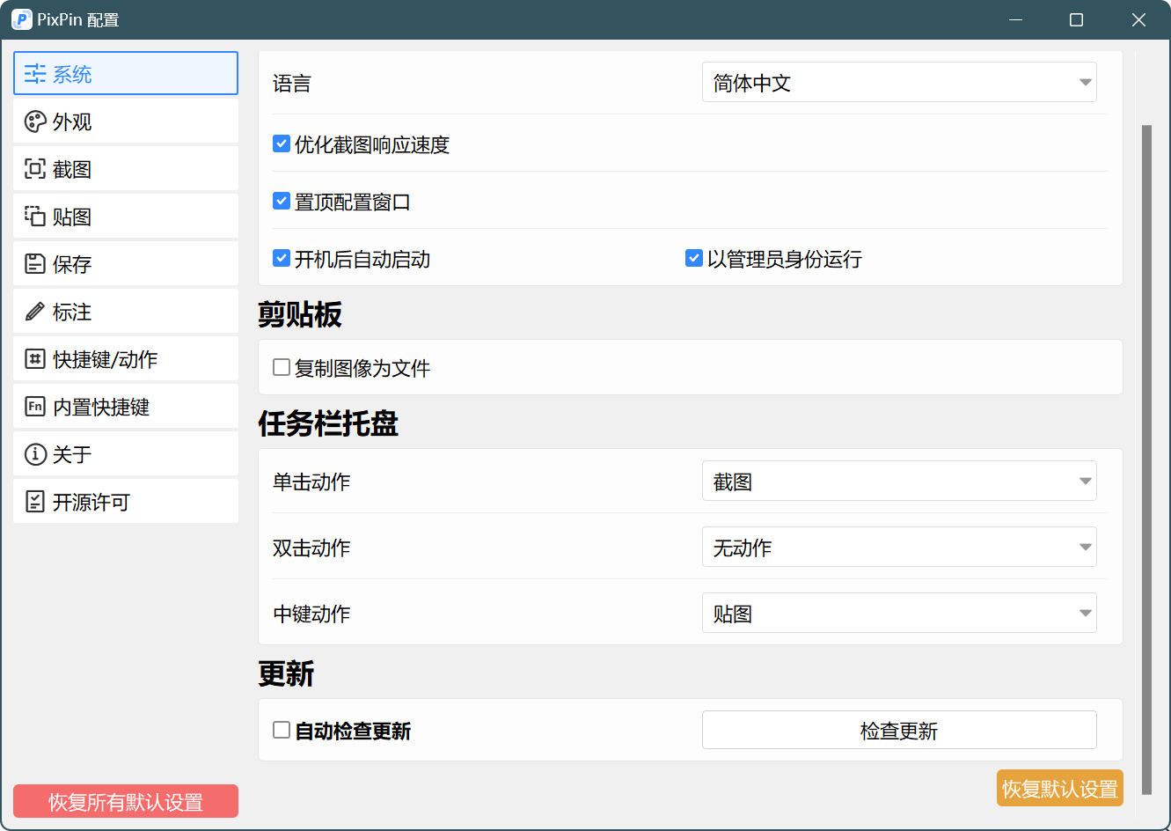Click the pencil icon beside 标注
This screenshot has height=831, width=1171.
click(35, 312)
